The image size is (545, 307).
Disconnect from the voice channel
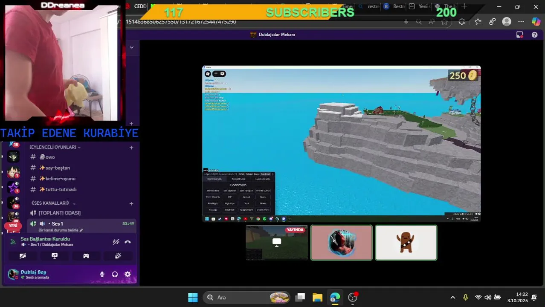tap(128, 242)
